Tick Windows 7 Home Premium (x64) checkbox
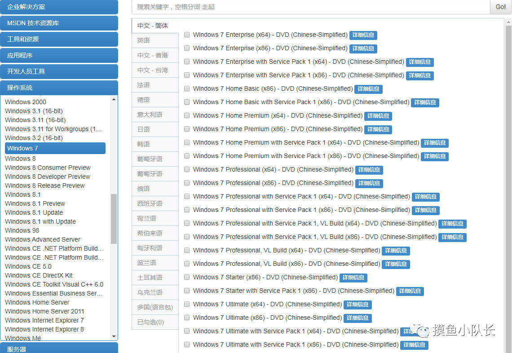 pyautogui.click(x=187, y=115)
